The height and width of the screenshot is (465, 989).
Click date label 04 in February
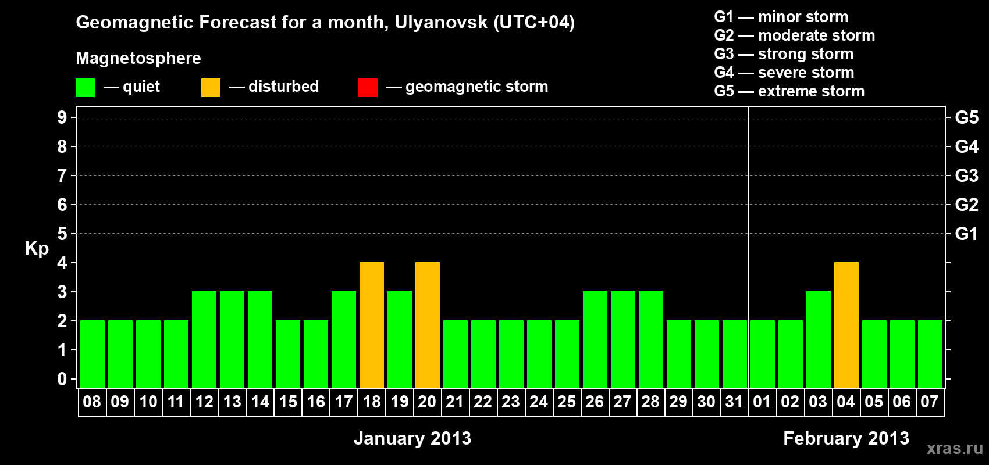846,402
